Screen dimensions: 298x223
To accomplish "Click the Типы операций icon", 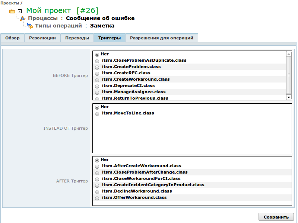I will pos(30,26).
